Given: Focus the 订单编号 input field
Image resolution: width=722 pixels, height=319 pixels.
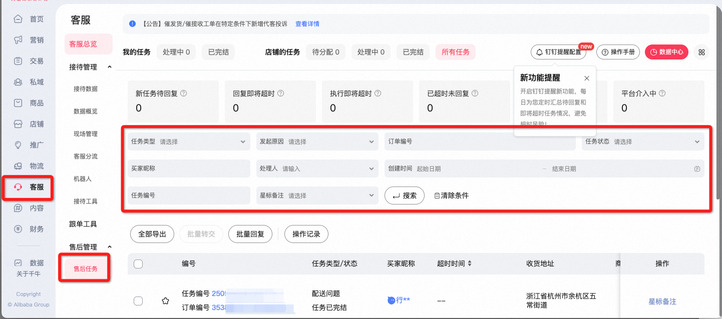Looking at the screenshot, I should [x=480, y=141].
